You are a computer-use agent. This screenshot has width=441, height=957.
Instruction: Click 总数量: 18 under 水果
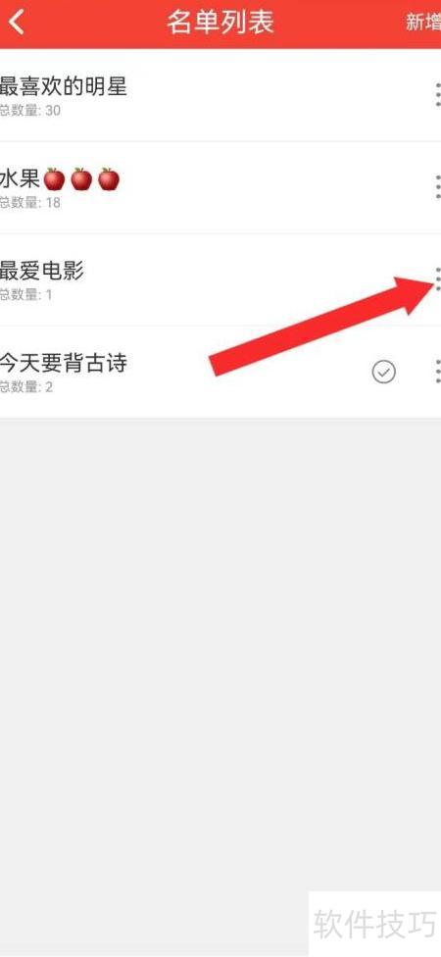[x=29, y=203]
